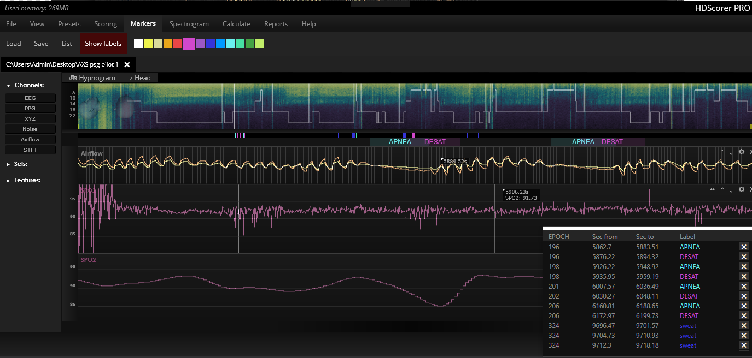Open settings gear on the PPG channel

[x=742, y=189]
